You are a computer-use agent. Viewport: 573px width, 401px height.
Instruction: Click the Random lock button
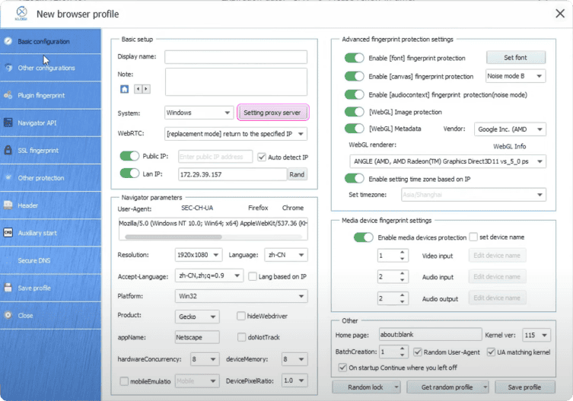tap(366, 387)
